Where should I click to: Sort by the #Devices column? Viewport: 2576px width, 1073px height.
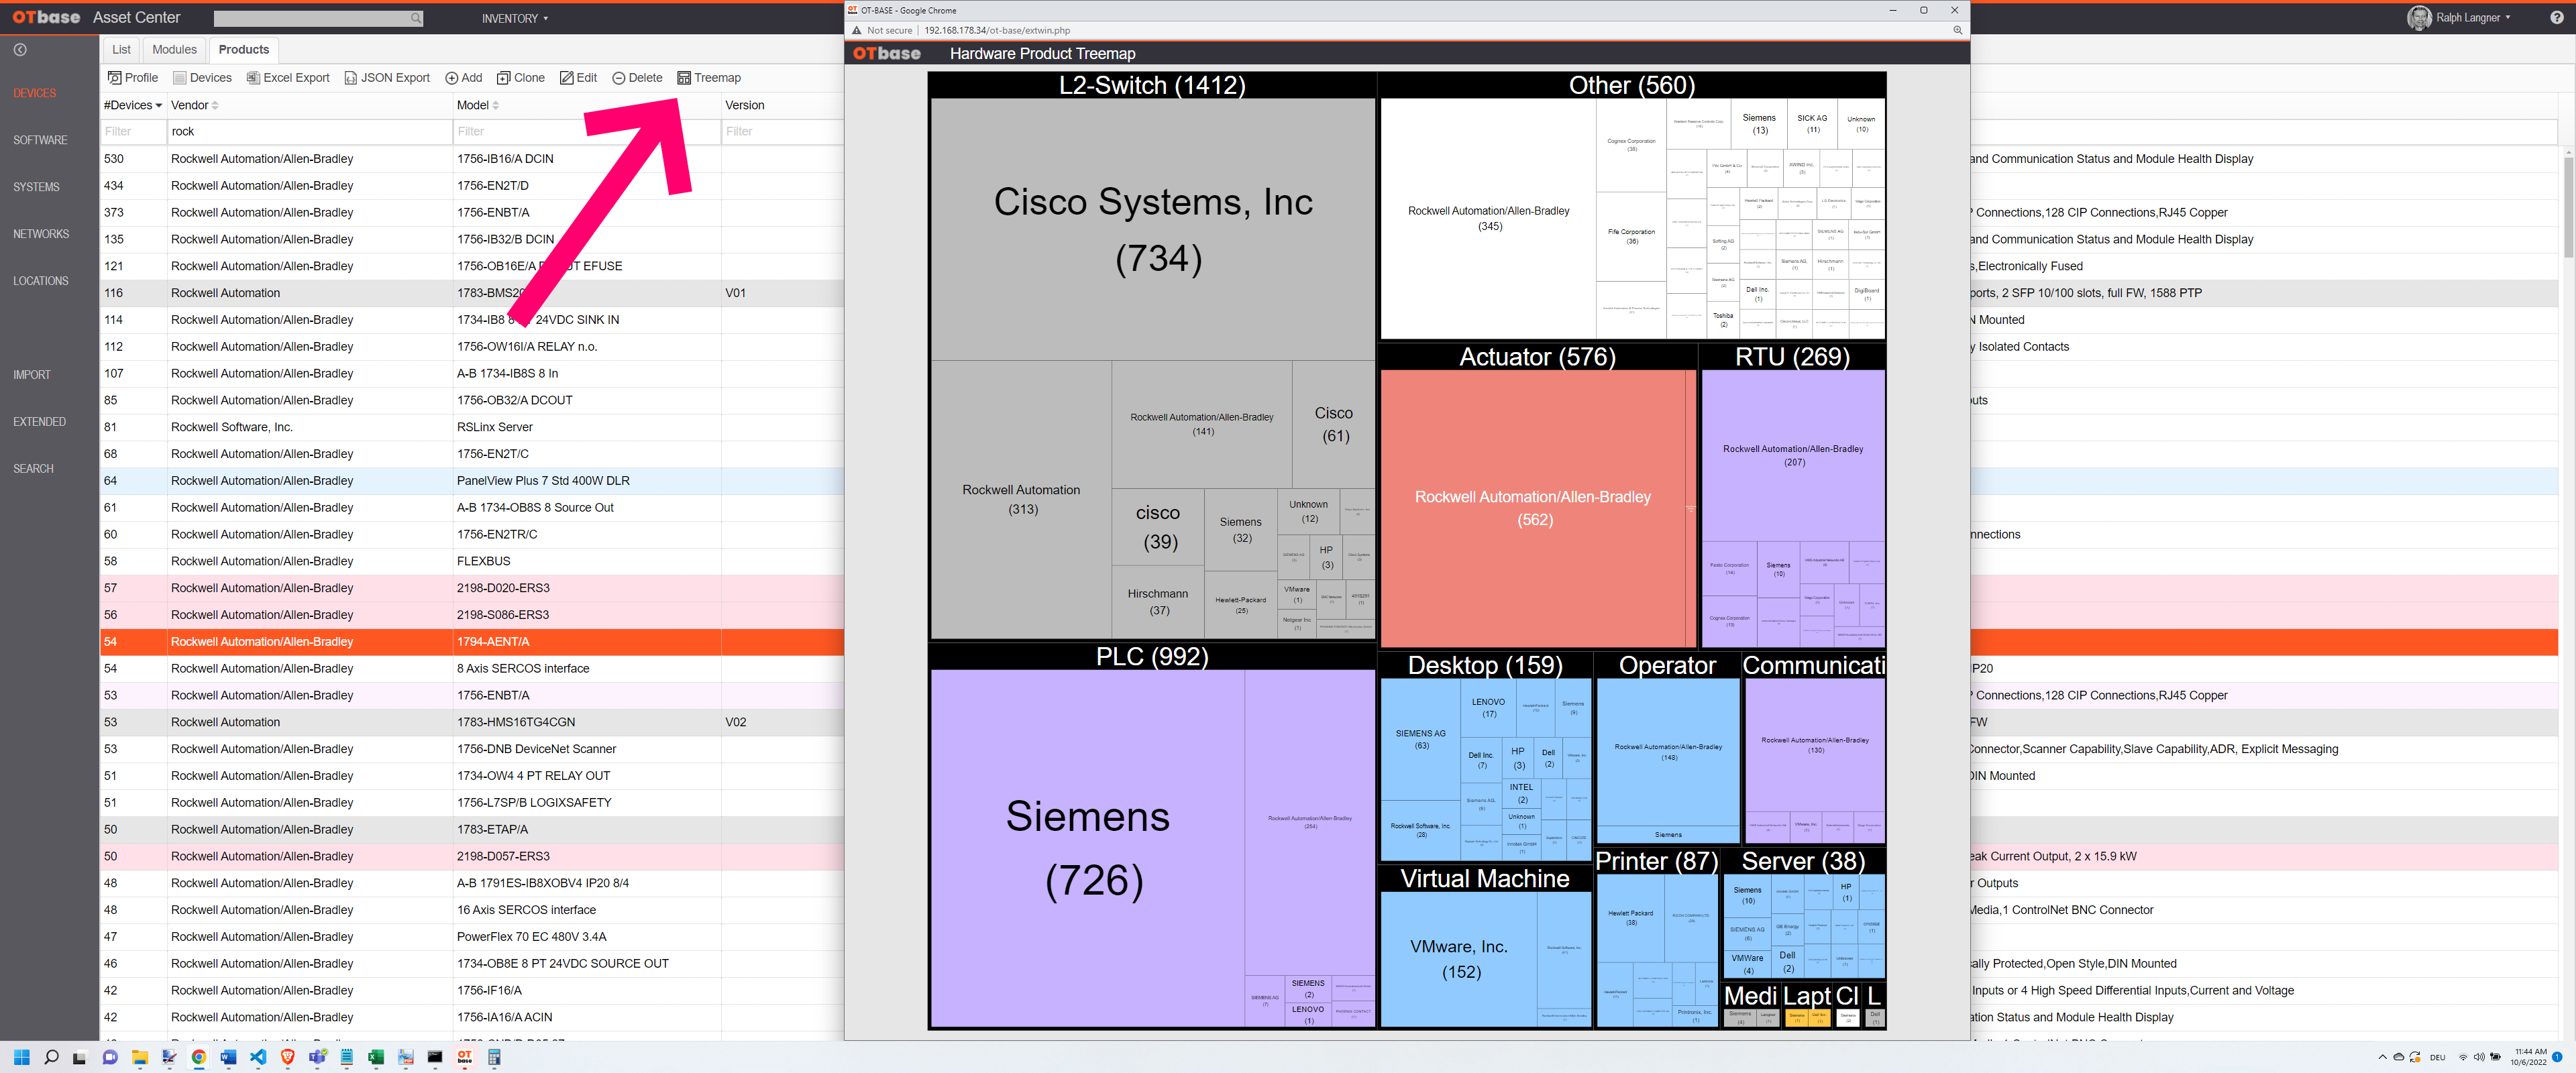click(x=132, y=105)
